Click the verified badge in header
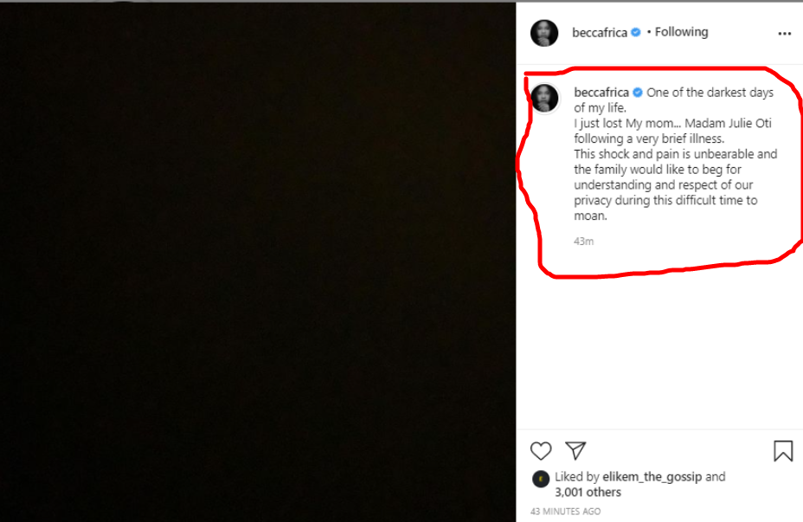This screenshot has width=803, height=522. 636,33
